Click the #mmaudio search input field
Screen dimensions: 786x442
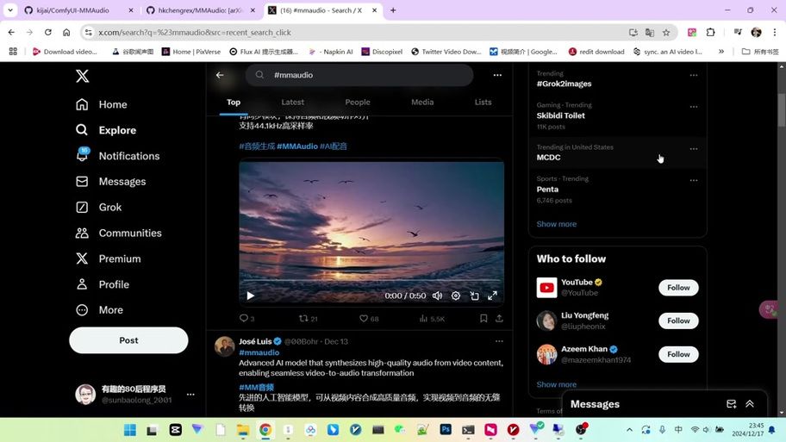click(x=366, y=75)
